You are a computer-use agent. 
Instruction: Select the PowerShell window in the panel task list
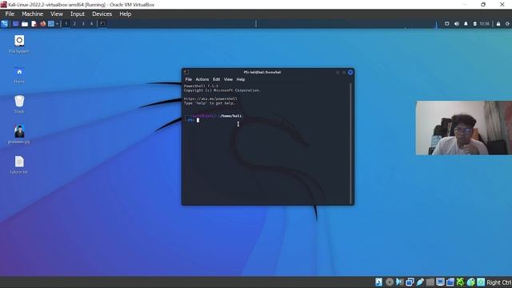102,24
